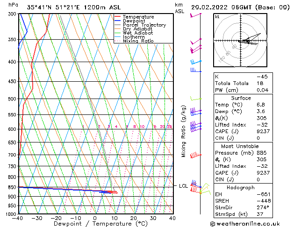The width and height of the screenshot is (294, 227).
Task: Click the 'Parcel Trajectory' legend entry
Action: point(144,25)
